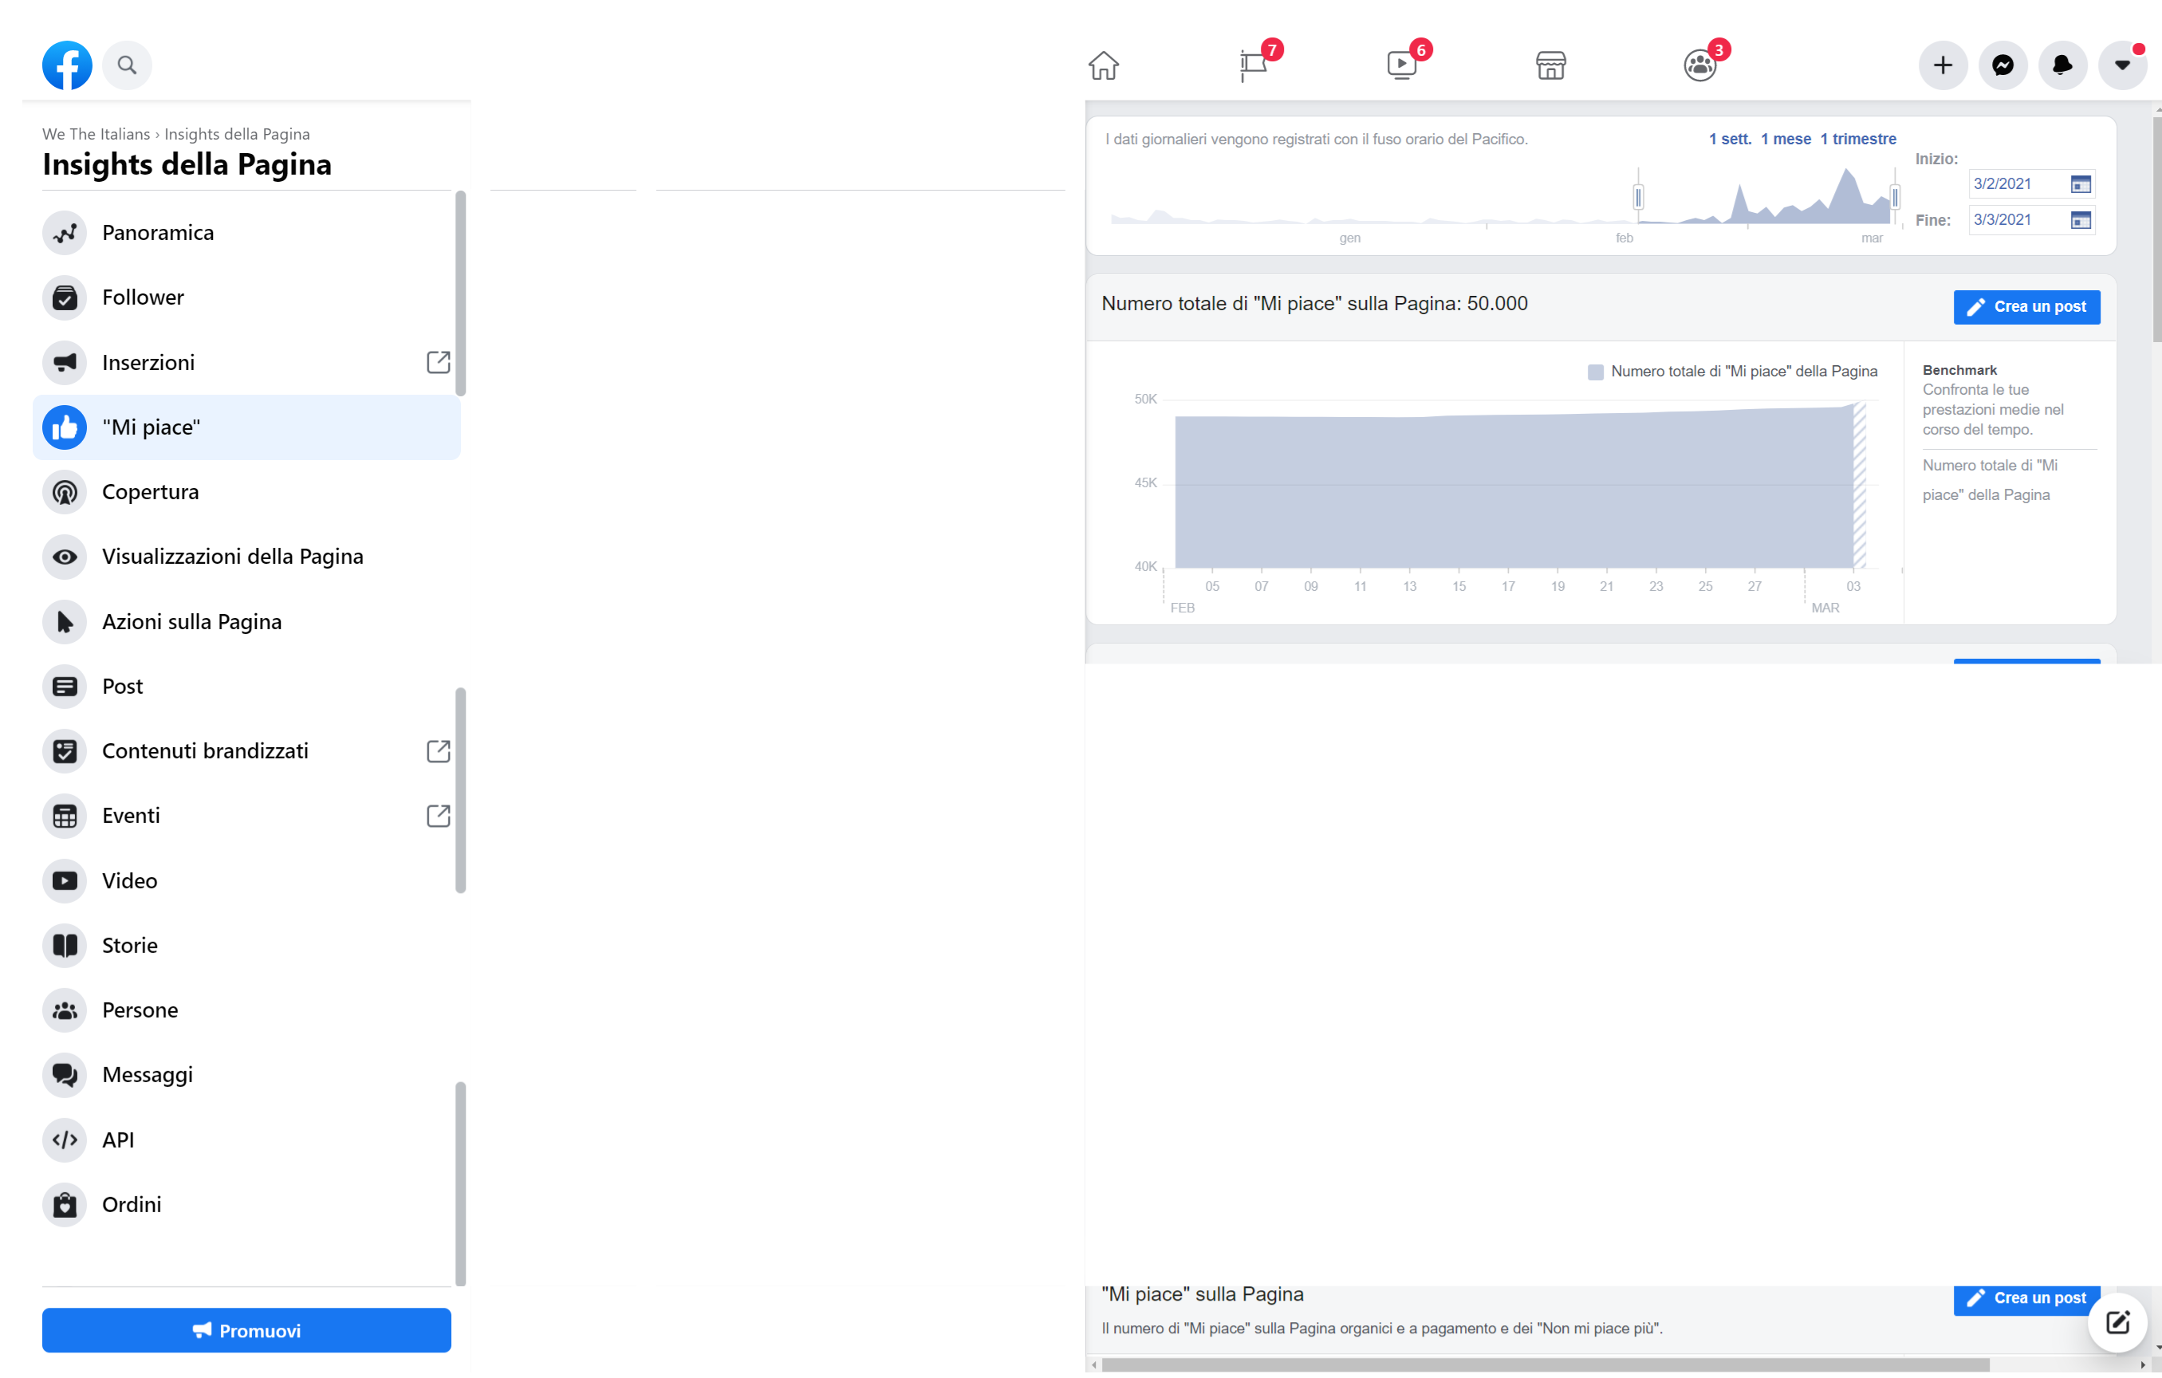Open Pages flag icon with 7 notifications
2162x1378 pixels.
point(1254,65)
